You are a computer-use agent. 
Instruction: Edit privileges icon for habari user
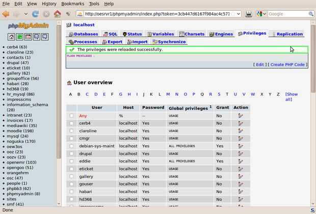tap(240, 192)
